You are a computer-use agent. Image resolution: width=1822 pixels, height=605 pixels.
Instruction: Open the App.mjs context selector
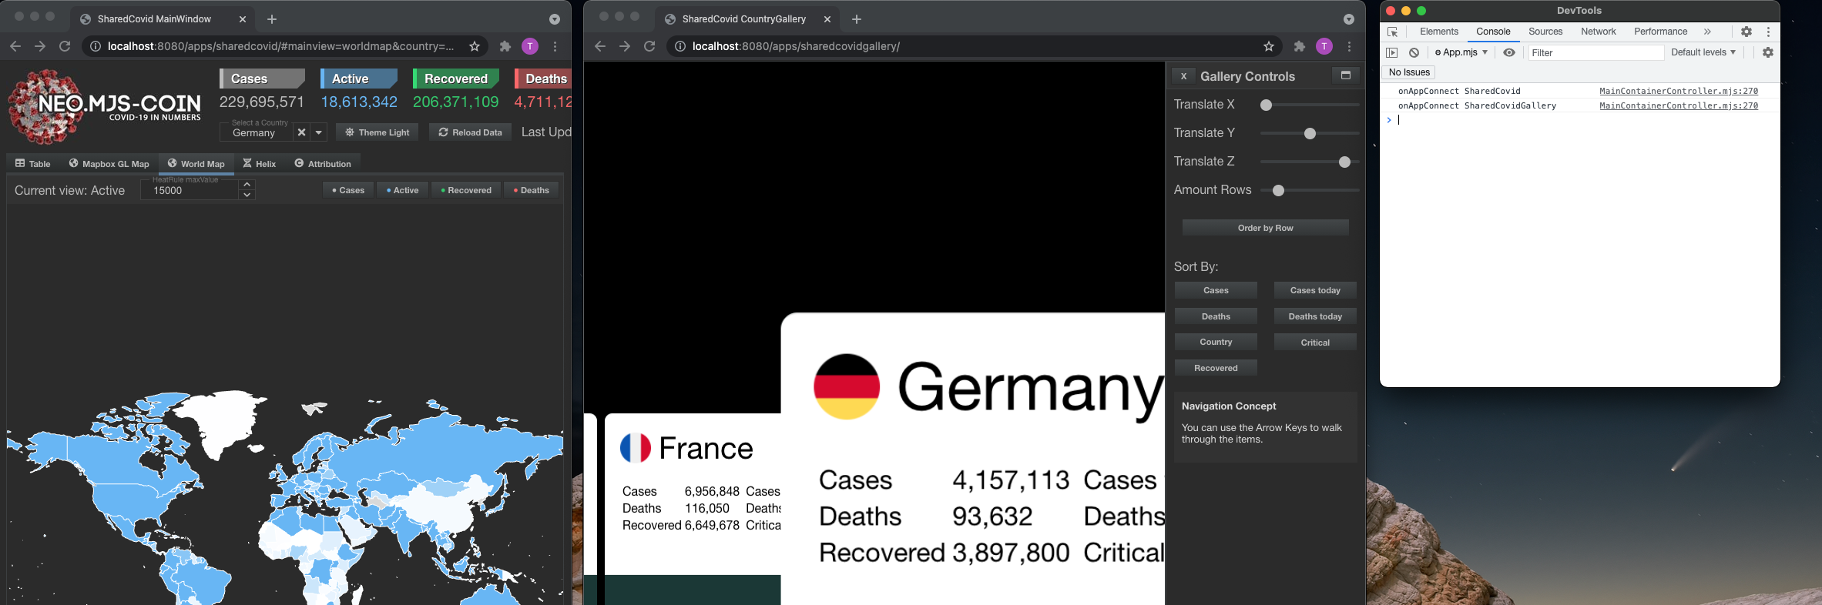coord(1461,52)
